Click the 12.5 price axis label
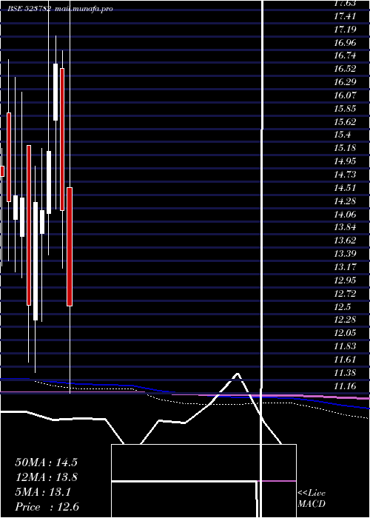The width and height of the screenshot is (370, 518). pyautogui.click(x=342, y=306)
